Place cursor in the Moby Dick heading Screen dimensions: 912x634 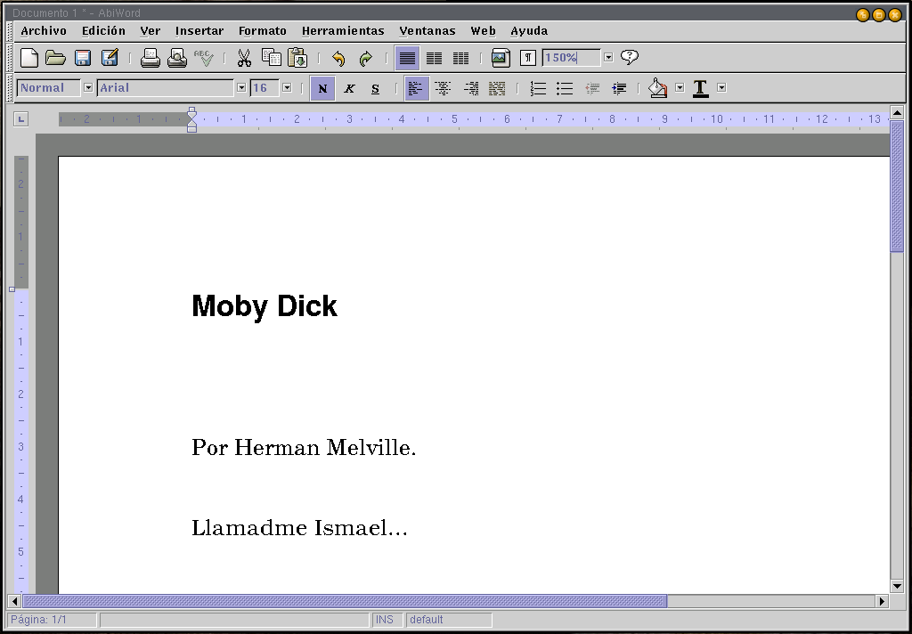click(265, 306)
